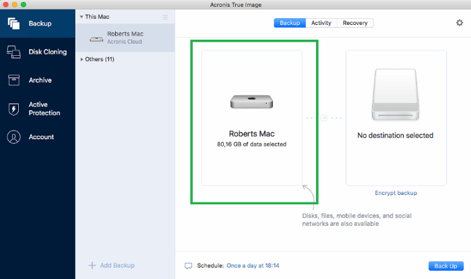
Task: Click the list options menu icon beside This Mac
Action: click(165, 17)
